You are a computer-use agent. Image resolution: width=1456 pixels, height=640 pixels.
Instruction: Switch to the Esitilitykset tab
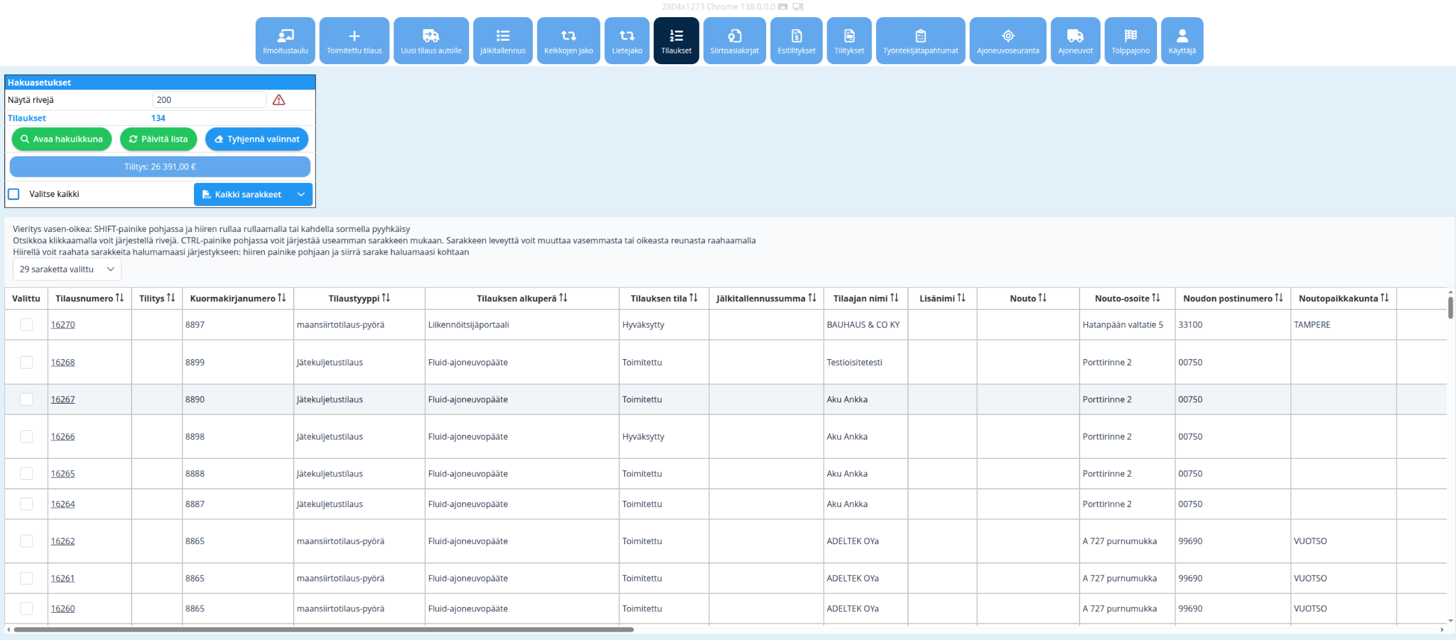[796, 41]
